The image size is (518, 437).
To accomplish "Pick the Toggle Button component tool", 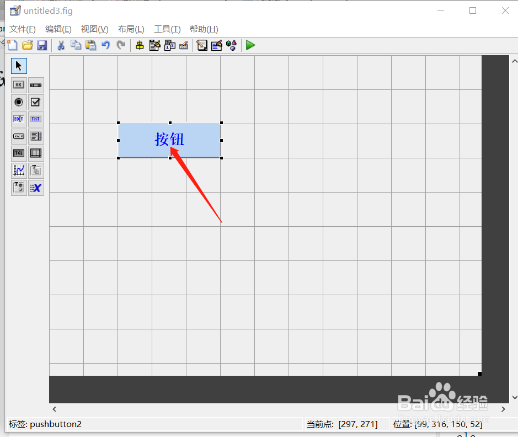I will click(x=19, y=153).
